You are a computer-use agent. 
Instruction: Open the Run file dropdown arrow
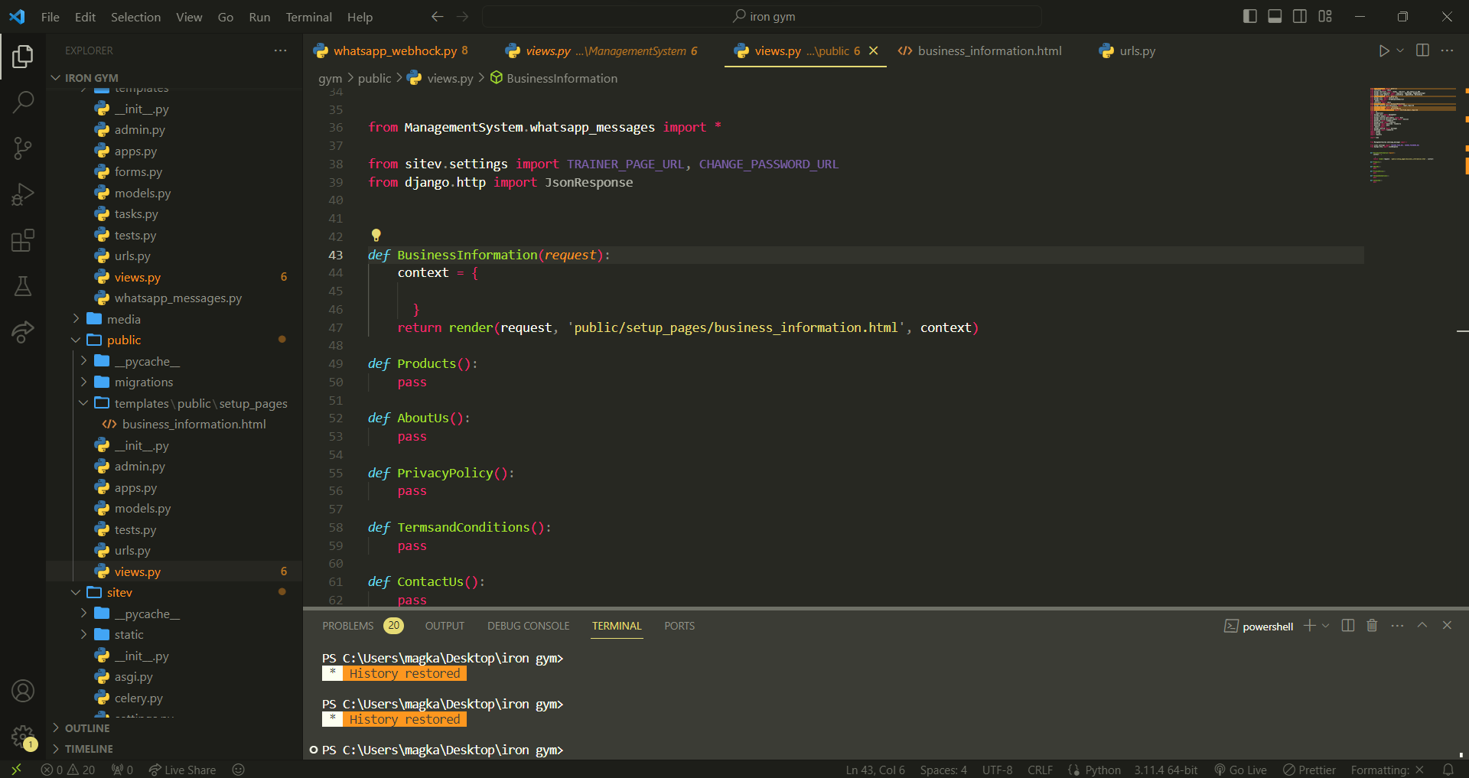tap(1400, 50)
